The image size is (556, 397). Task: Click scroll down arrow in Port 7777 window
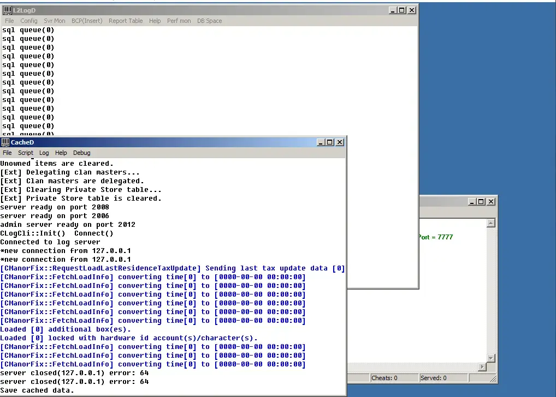(x=491, y=358)
